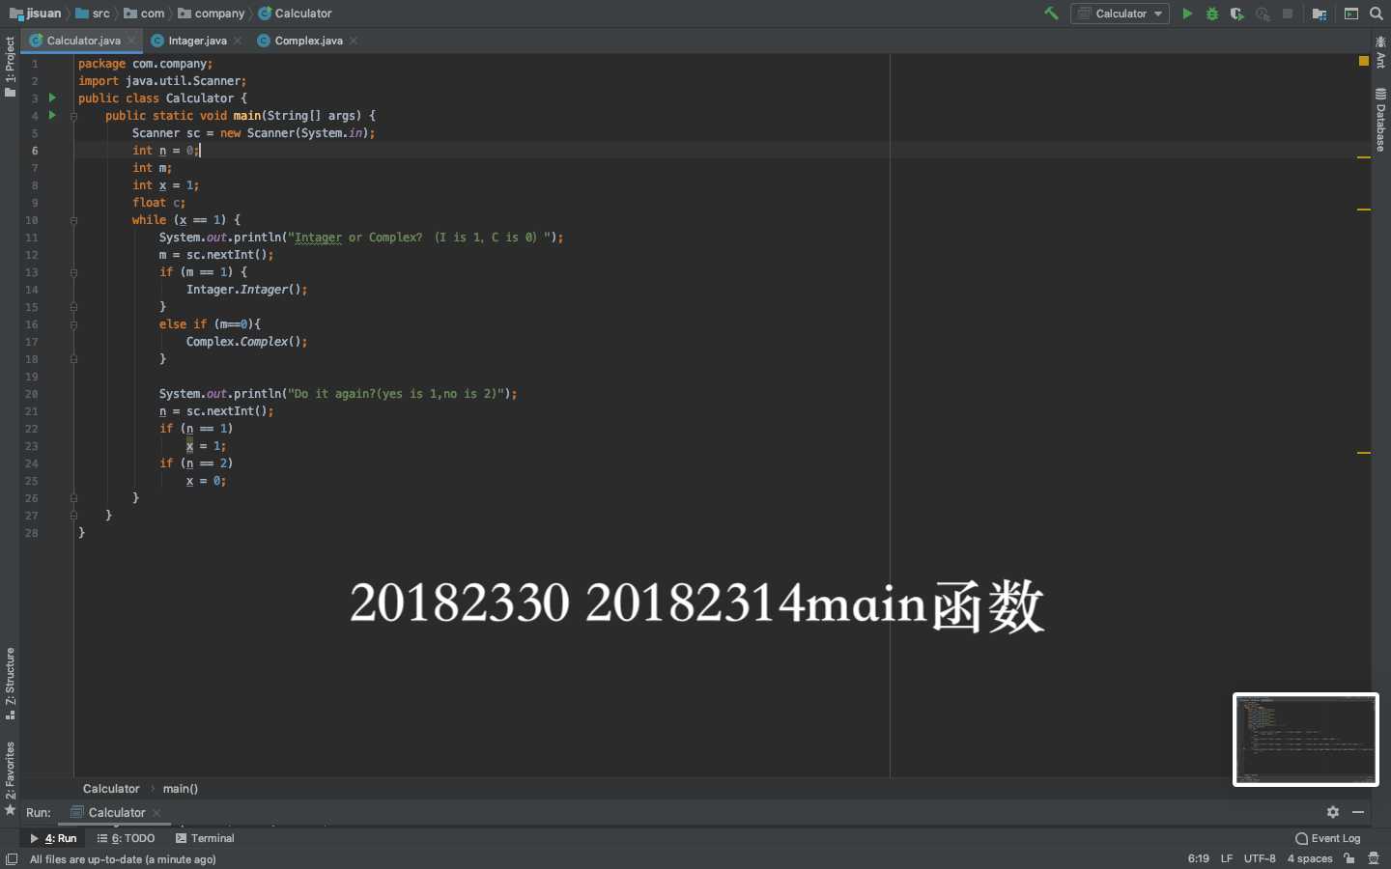Click line number 20 in the gutter
This screenshot has height=869, width=1391.
[x=32, y=394]
